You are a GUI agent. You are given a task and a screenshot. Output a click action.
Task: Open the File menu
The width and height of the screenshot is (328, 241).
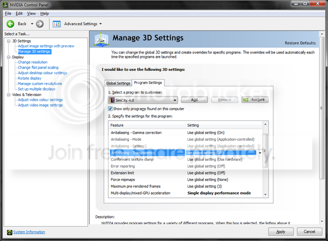[x=8, y=14]
